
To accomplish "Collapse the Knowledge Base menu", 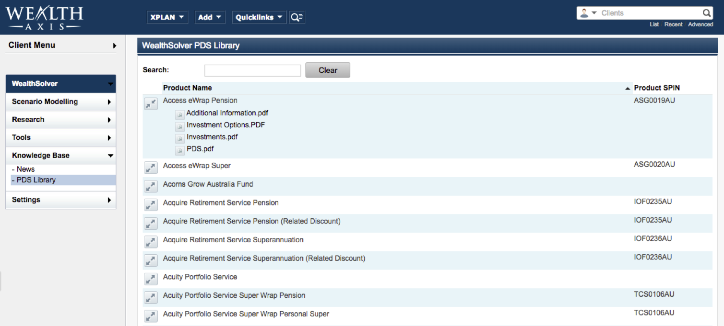I will 61,156.
